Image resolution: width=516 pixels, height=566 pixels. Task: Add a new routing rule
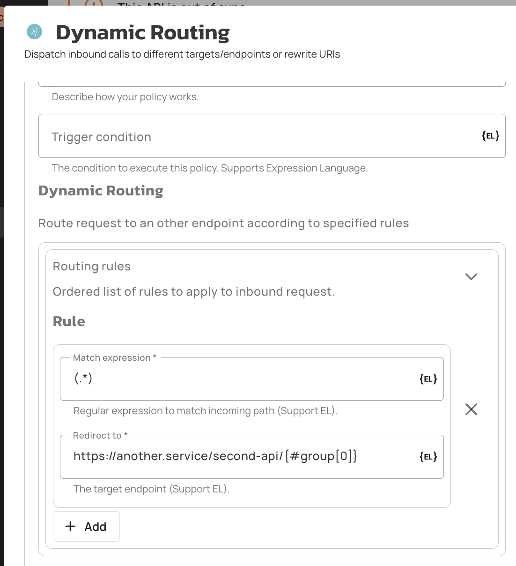click(86, 527)
